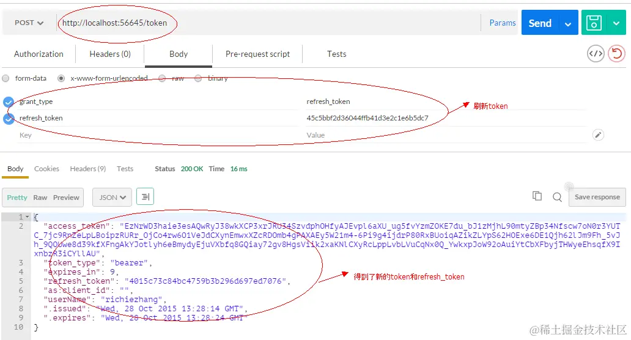Viewport: 631px width, 340px height.
Task: Switch to the Authorization tab
Action: point(39,54)
